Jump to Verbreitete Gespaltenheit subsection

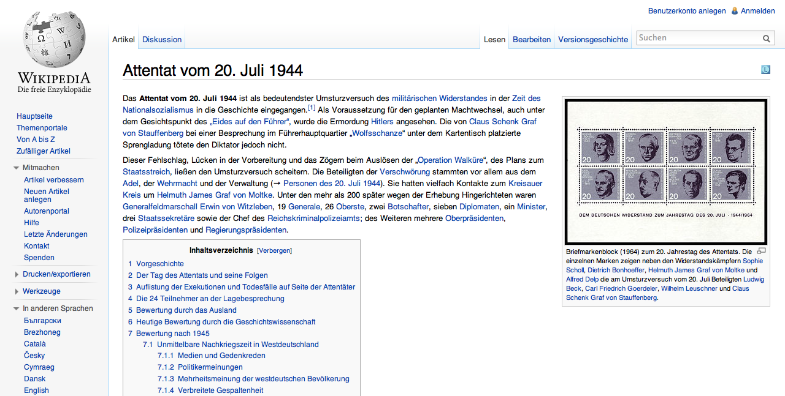210,390
